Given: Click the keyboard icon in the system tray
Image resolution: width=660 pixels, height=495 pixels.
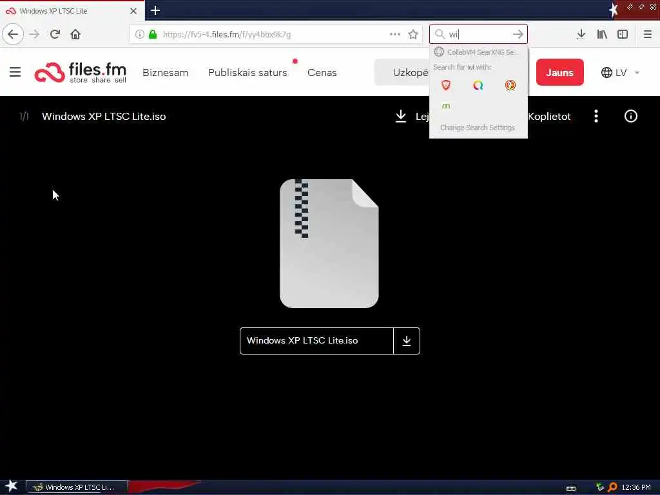Looking at the screenshot, I should point(571,489).
